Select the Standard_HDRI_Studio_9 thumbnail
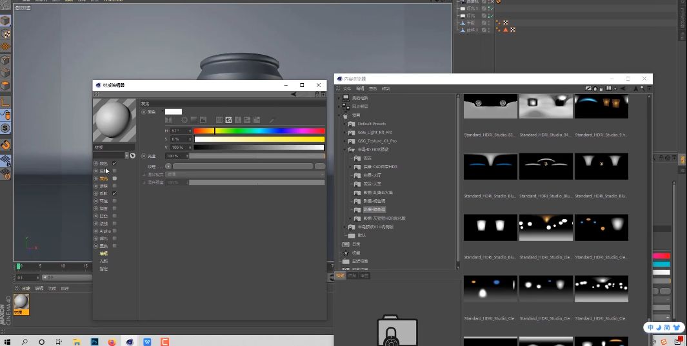Image resolution: width=687 pixels, height=346 pixels. (x=601, y=108)
